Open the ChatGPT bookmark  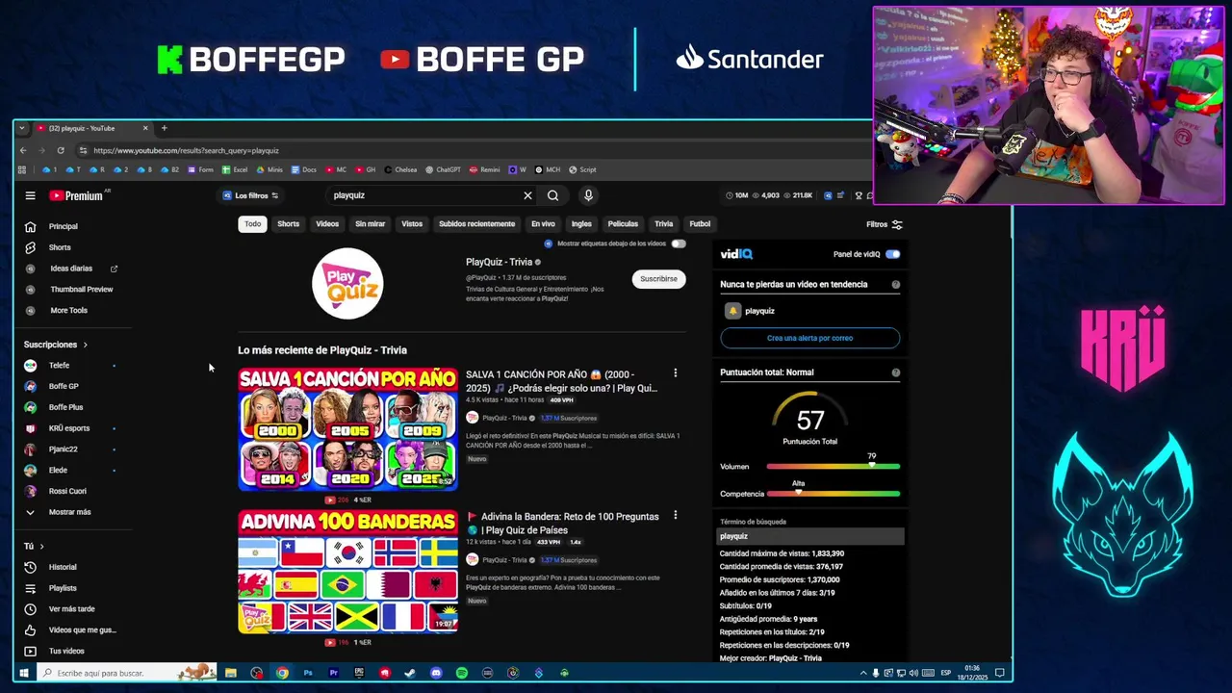point(443,169)
